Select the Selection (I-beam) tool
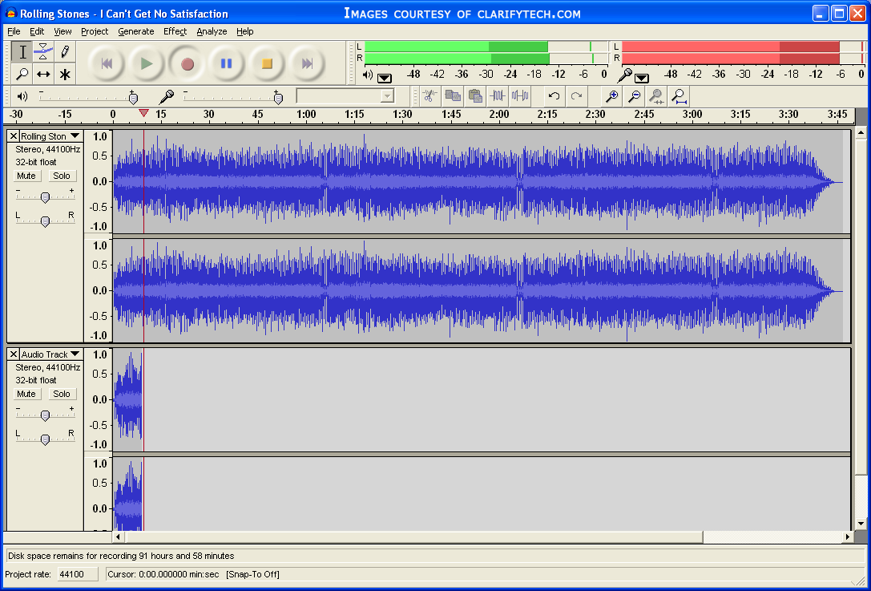 [x=22, y=52]
